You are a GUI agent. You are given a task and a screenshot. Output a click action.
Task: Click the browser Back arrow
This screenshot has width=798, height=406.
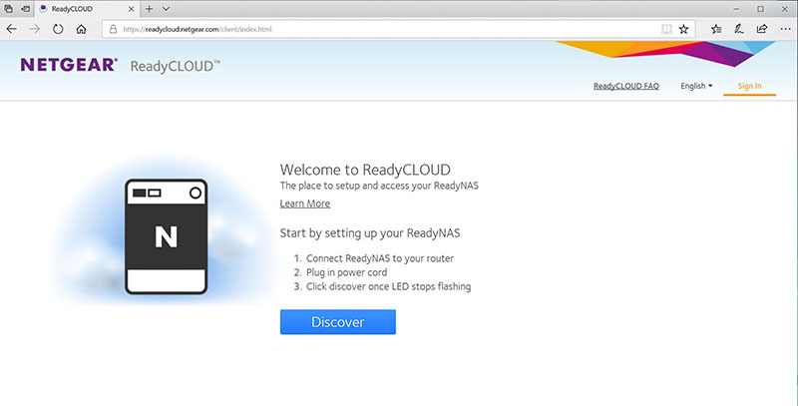11,30
